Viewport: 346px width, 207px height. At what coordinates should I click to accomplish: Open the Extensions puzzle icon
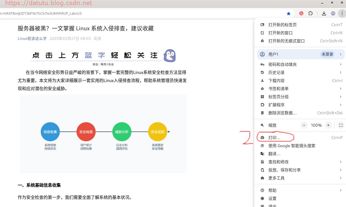click(x=311, y=13)
